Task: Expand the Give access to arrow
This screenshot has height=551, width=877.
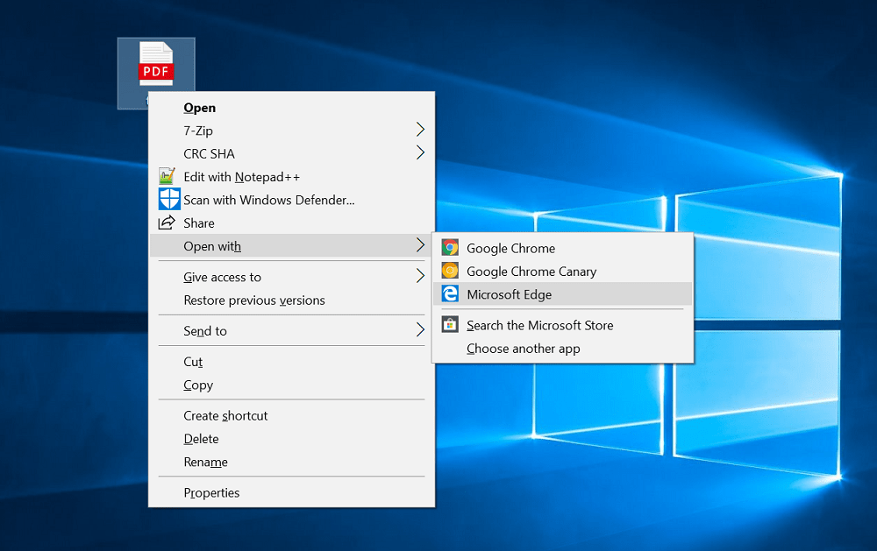Action: [420, 275]
